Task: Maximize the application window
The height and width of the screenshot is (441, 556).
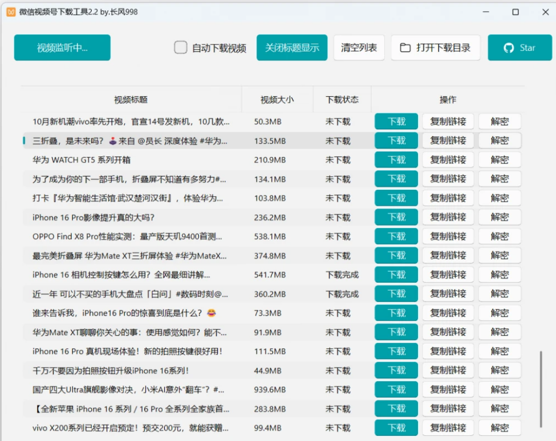Action: click(516, 12)
